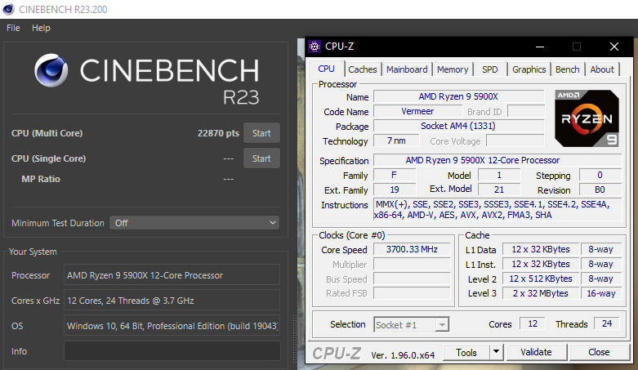Minimize the CPU-Z window
Viewport: 638px width, 370px height.
coord(540,47)
